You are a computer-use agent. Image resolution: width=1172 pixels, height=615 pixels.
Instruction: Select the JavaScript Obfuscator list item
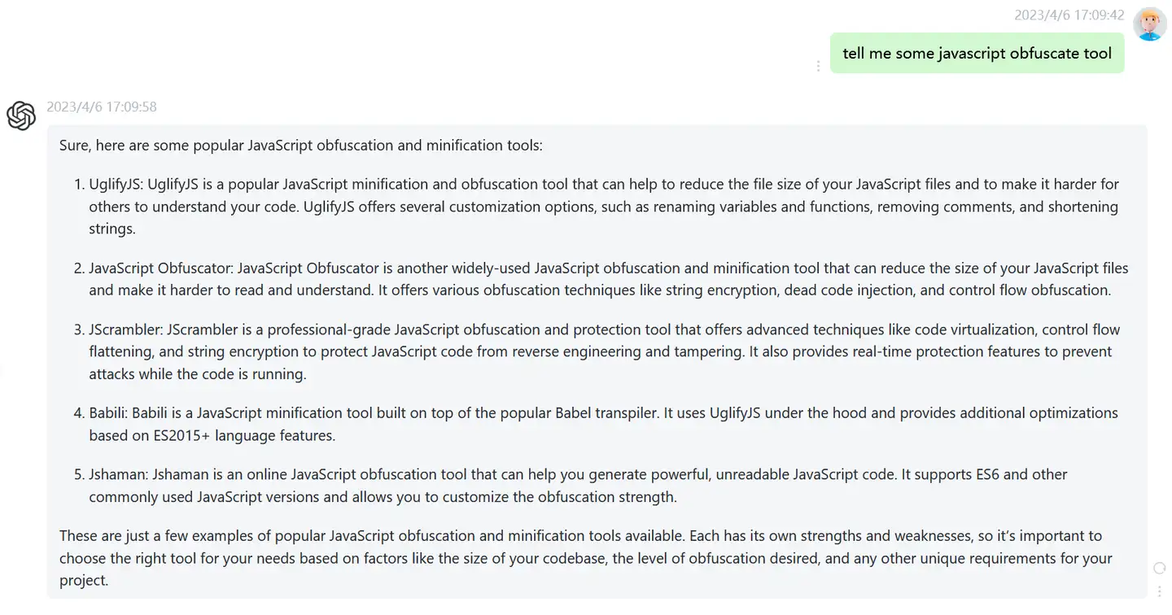point(604,279)
